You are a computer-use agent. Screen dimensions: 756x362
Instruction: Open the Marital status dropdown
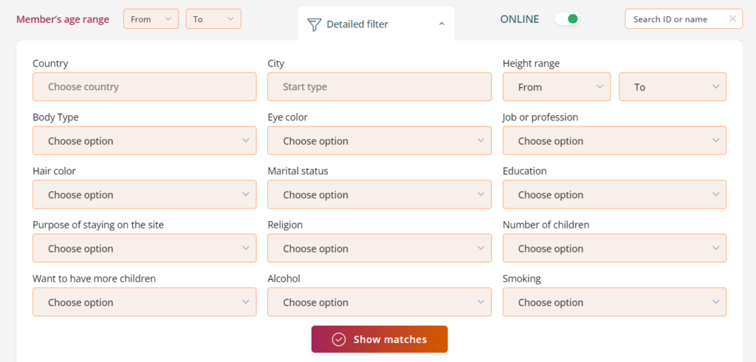point(379,194)
